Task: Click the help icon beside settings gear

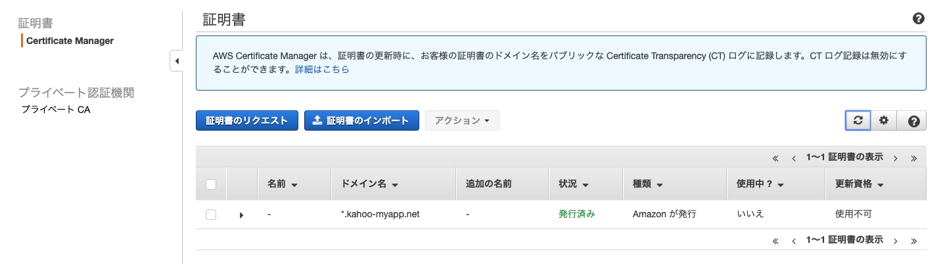Action: click(x=913, y=121)
